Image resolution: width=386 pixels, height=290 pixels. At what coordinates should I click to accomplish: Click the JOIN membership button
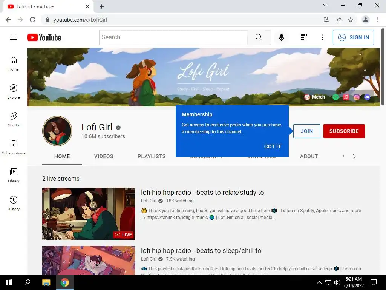[307, 131]
